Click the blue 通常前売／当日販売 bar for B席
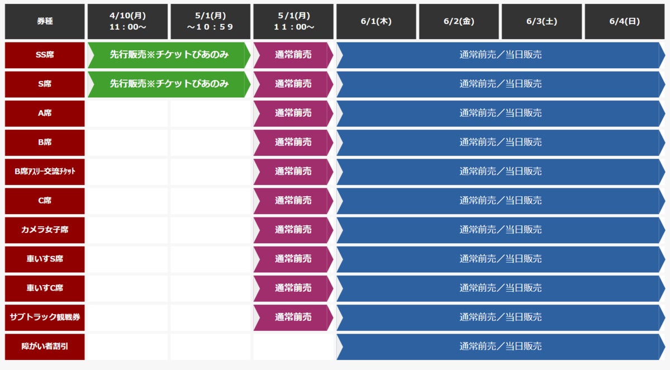This screenshot has width=670, height=370. coord(500,142)
